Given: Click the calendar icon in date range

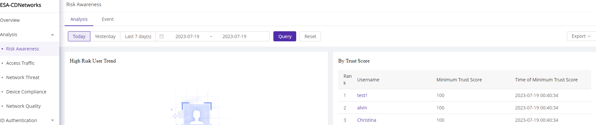Looking at the screenshot, I should pos(161,36).
